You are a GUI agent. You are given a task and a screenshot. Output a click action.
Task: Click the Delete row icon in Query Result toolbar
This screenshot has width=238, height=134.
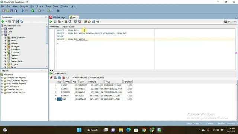click(63, 77)
